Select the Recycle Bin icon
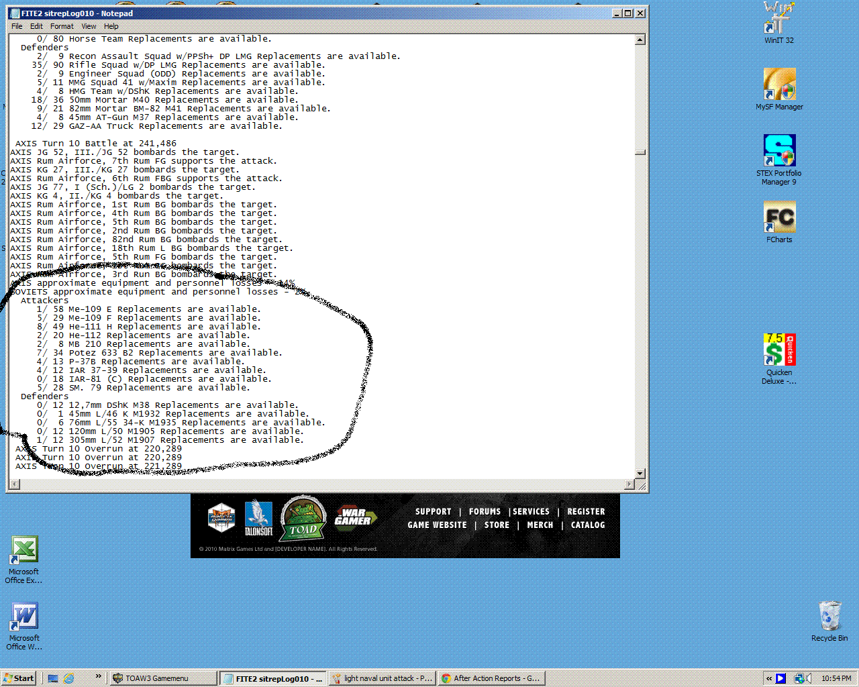 (829, 621)
